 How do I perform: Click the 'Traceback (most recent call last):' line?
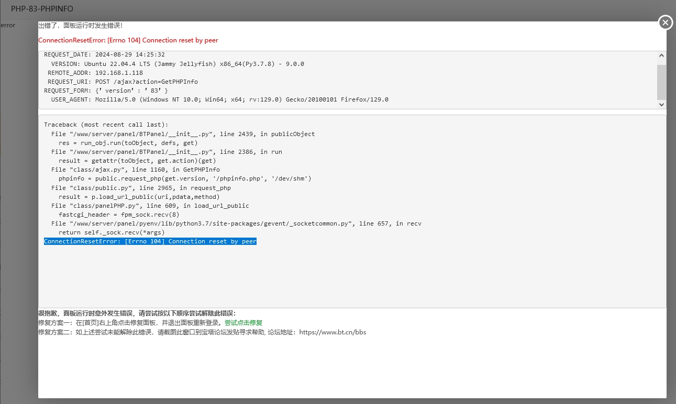[106, 125]
